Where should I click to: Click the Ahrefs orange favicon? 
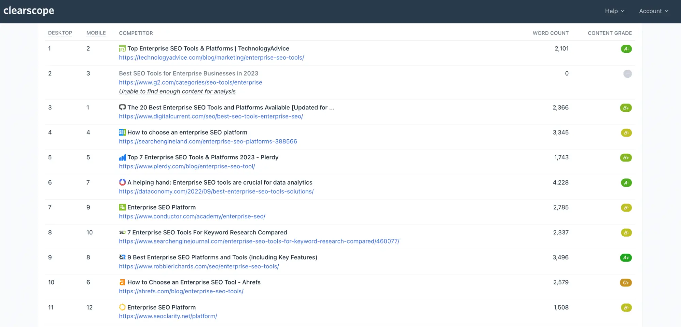[x=122, y=282]
